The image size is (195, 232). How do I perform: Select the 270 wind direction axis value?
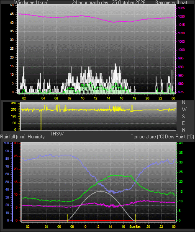pos(13,110)
